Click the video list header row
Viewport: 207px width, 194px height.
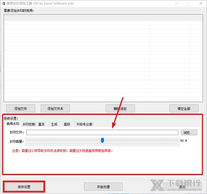(x=103, y=18)
